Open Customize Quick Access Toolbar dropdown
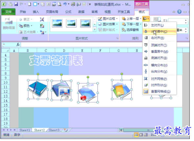Image resolution: width=194 pixels, height=141 pixels. pos(90,5)
